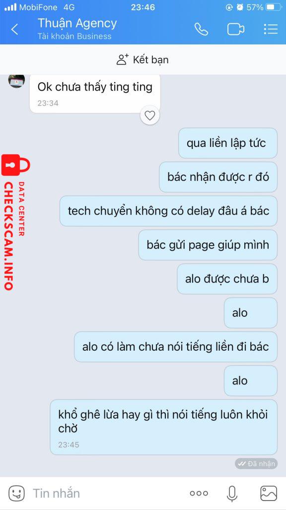Open the photo gallery picker
This screenshot has height=510, width=286.
point(269,494)
